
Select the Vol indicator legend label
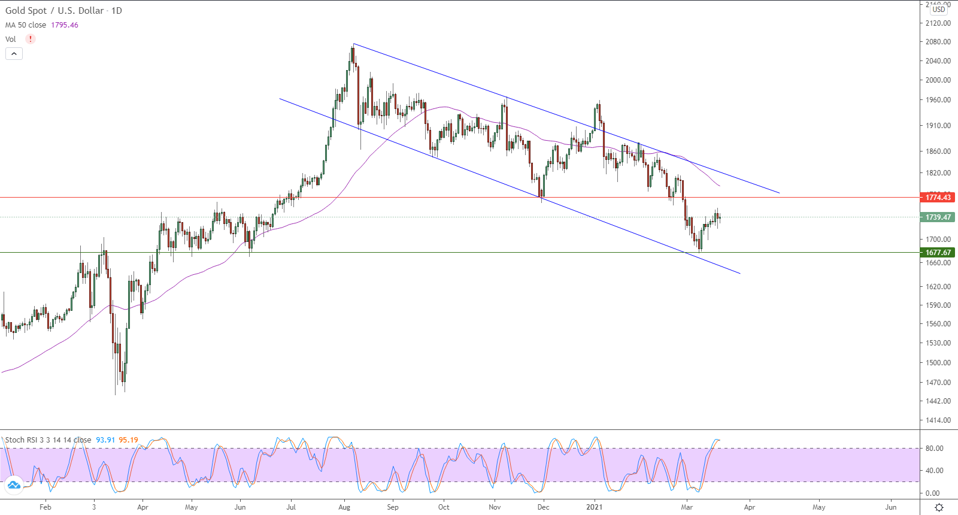(x=11, y=40)
